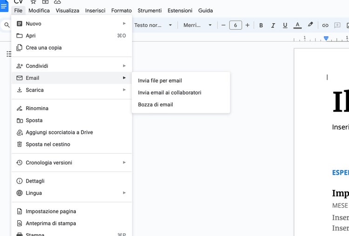
Task: Open the paragraph style dropdown
Action: 153,25
